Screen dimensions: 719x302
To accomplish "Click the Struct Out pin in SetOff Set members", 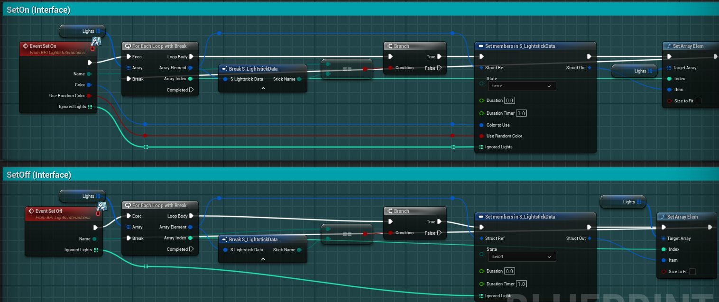I will [x=590, y=238].
